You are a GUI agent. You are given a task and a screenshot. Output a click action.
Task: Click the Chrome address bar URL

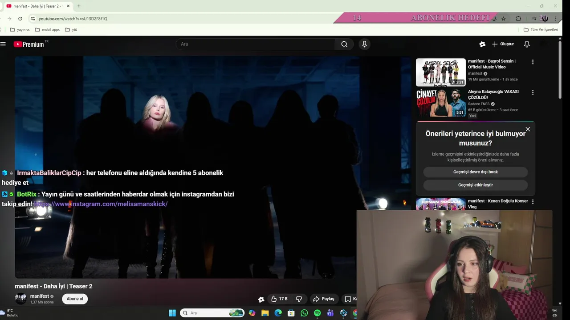[x=73, y=19]
